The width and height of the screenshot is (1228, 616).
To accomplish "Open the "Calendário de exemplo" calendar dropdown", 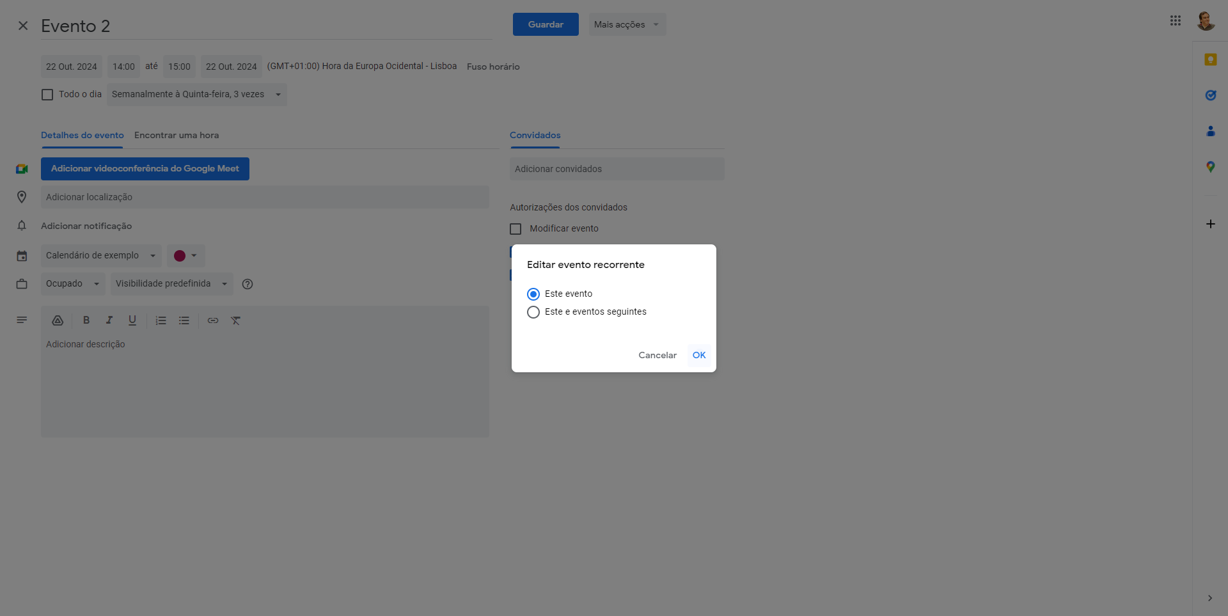I will coord(101,256).
